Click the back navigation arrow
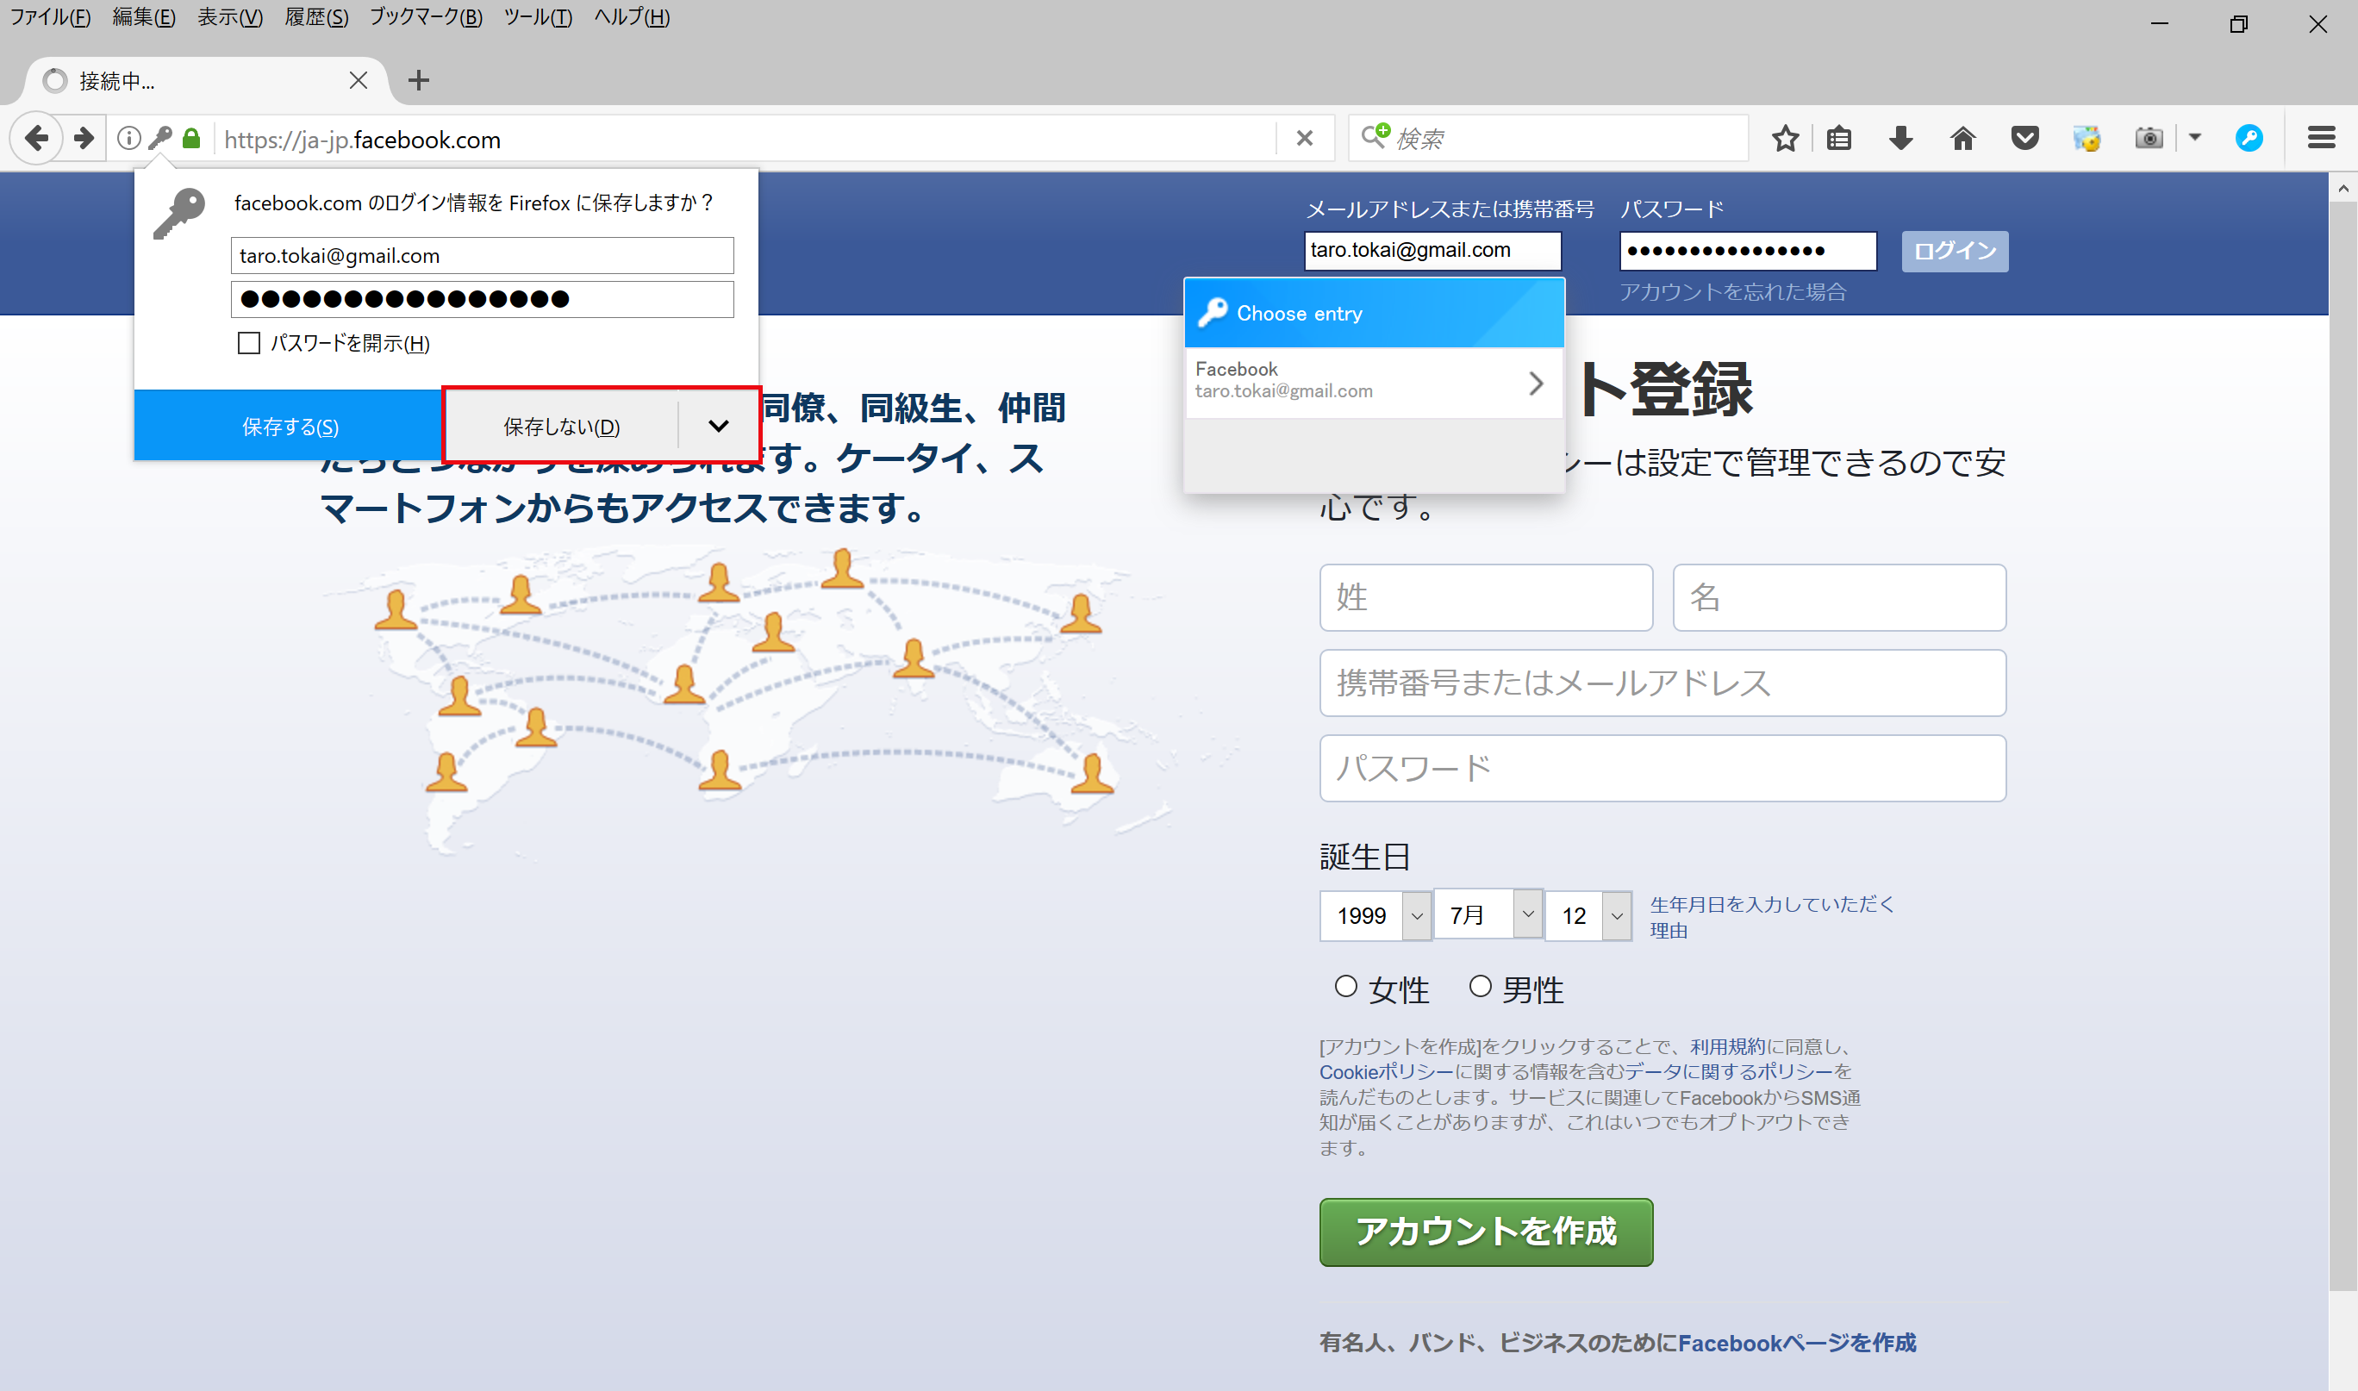Screen dimensions: 2358x1391 coord(36,139)
